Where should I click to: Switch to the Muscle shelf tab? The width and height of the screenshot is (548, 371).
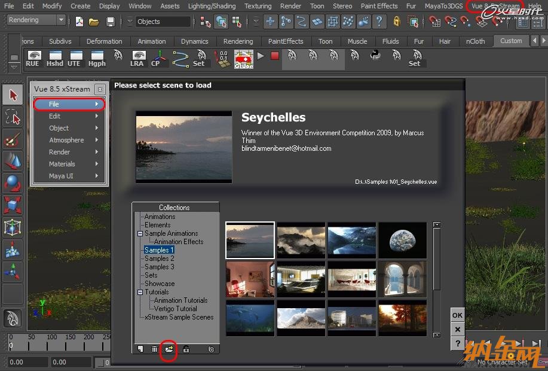pos(357,41)
